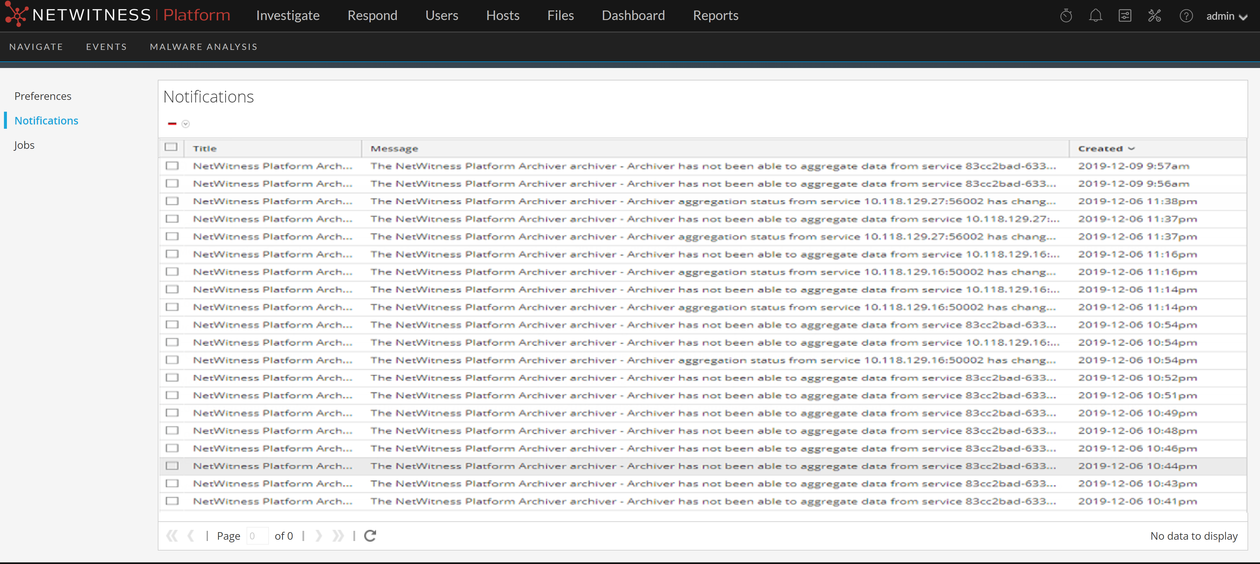Expand the chevron dropdown next to the delete icon
1260x564 pixels.
(185, 124)
